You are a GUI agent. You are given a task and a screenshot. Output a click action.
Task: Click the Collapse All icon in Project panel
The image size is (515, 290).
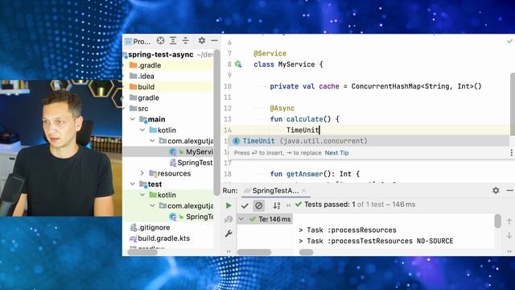[186, 41]
